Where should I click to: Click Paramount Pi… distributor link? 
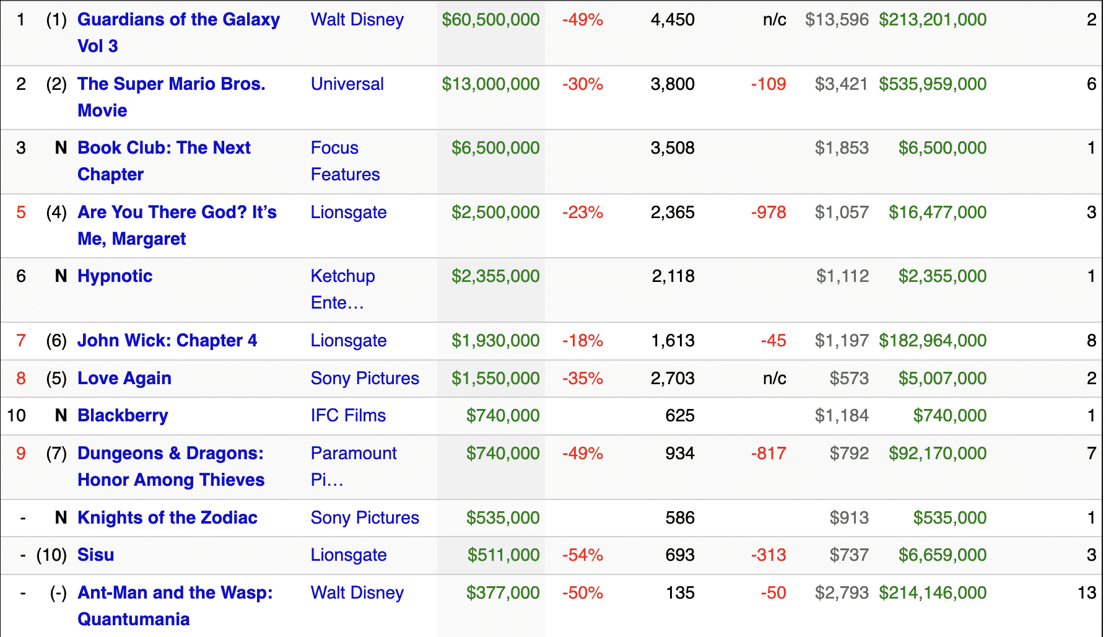tap(354, 467)
